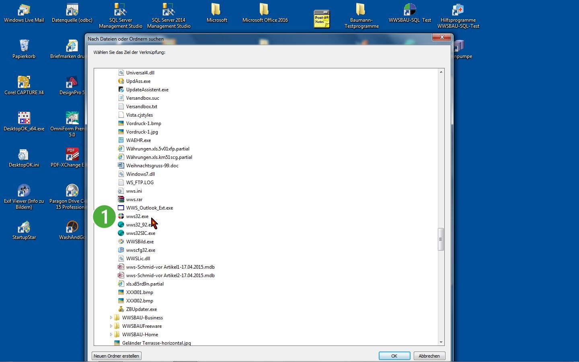
Task: Select UpdAss.exe in the list
Action: [138, 81]
